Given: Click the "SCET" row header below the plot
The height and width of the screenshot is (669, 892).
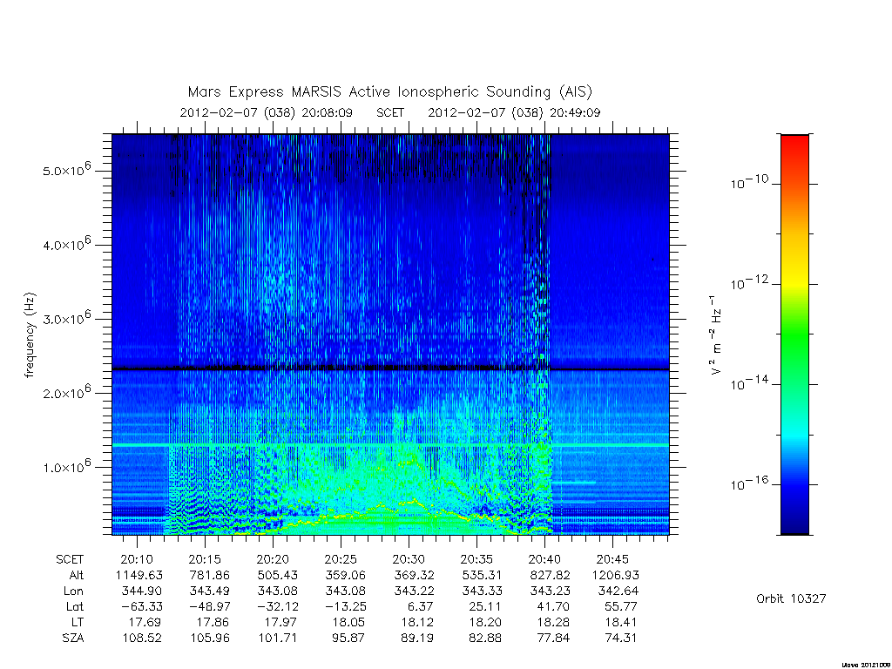Looking at the screenshot, I should coord(70,559).
